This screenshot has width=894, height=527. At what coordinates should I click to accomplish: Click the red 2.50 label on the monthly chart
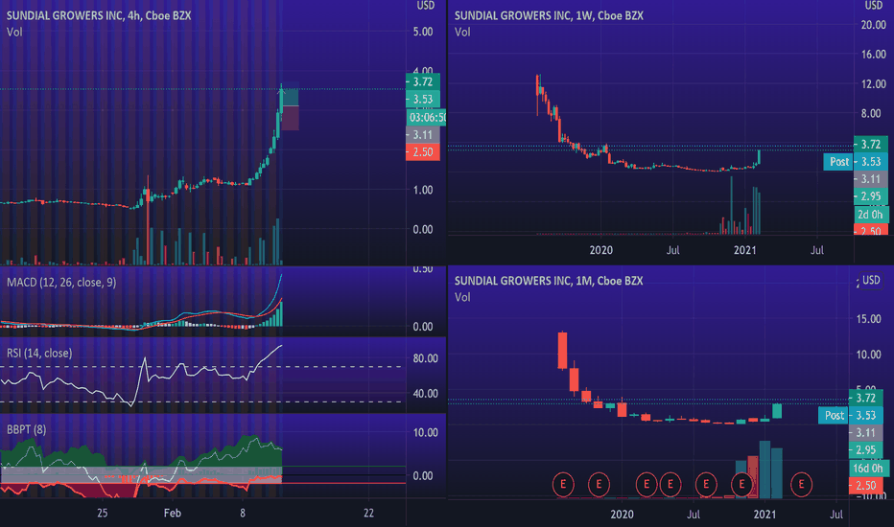pyautogui.click(x=866, y=486)
